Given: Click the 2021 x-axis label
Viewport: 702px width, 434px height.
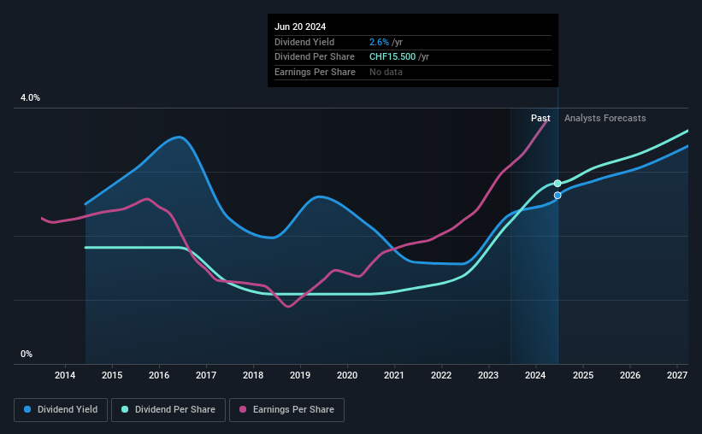Looking at the screenshot, I should [394, 375].
